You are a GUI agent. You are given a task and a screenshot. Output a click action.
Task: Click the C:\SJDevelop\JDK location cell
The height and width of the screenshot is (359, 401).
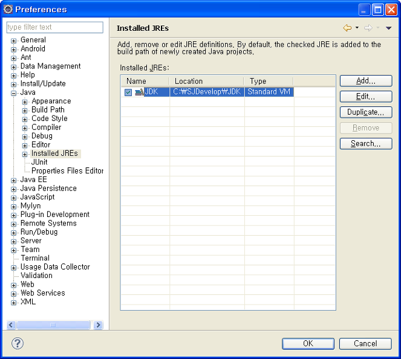click(x=207, y=92)
